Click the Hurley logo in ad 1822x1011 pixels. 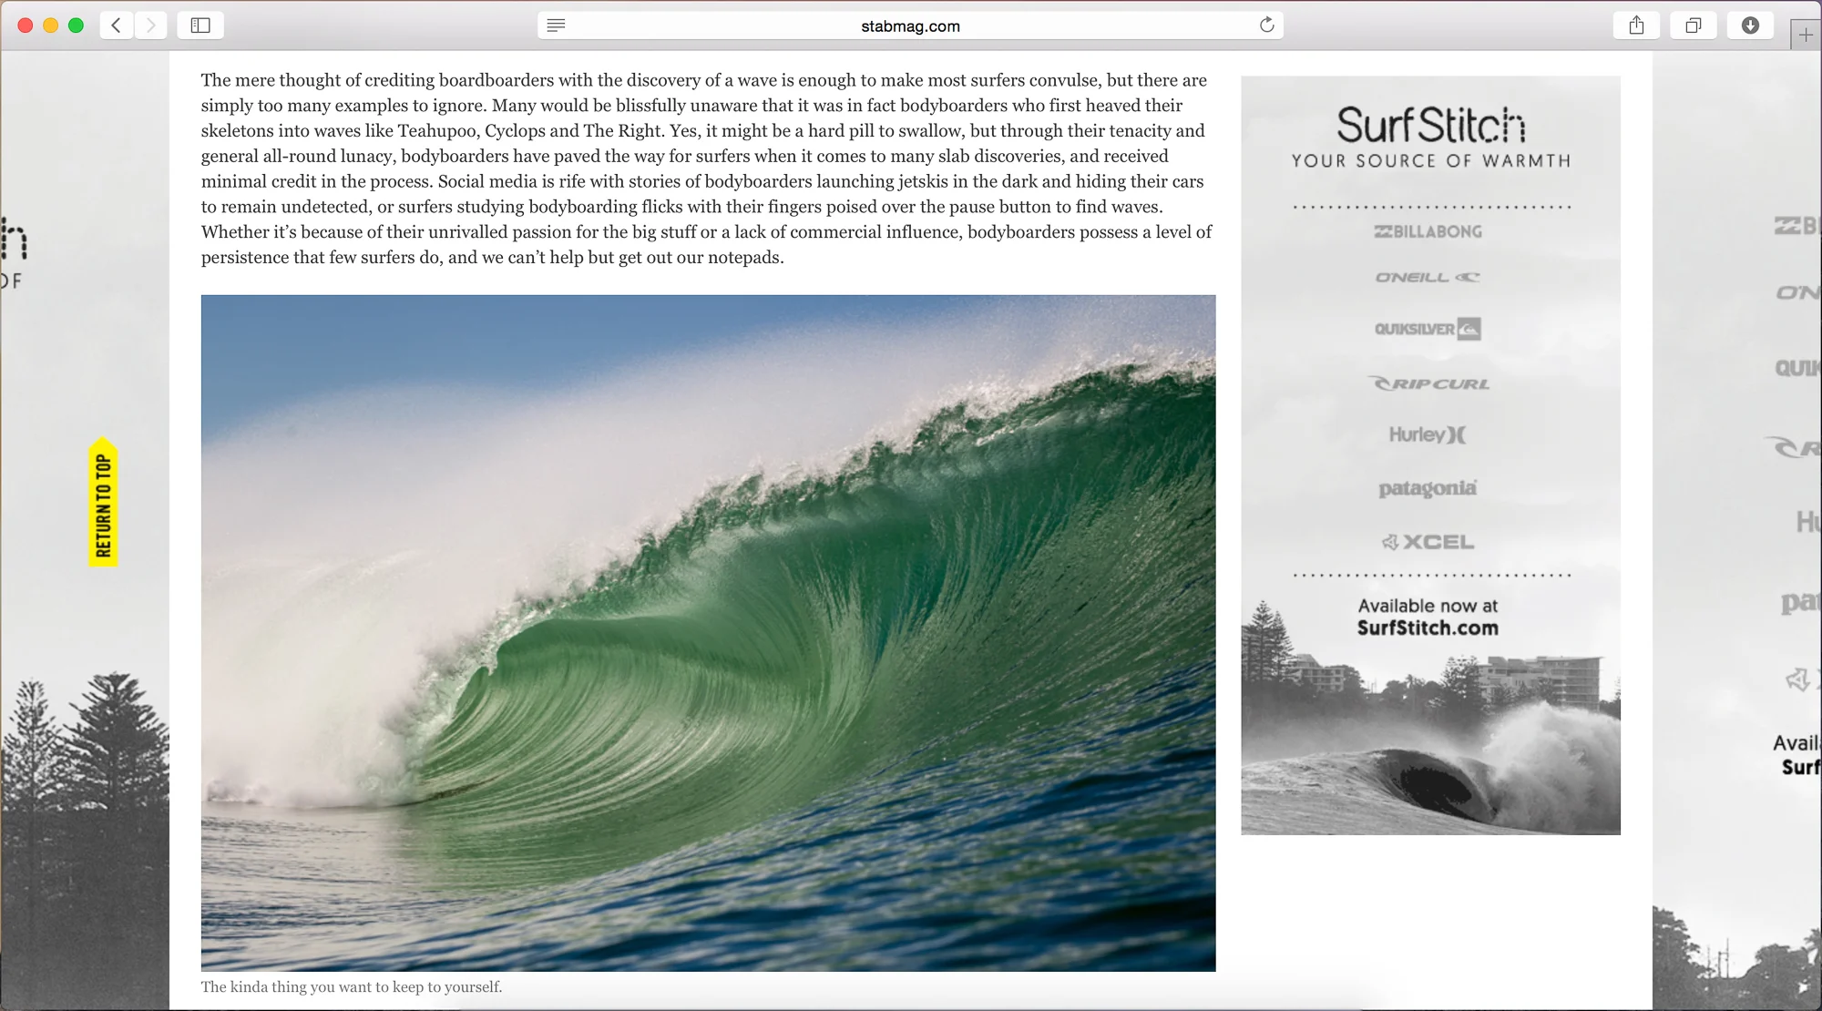pos(1428,434)
